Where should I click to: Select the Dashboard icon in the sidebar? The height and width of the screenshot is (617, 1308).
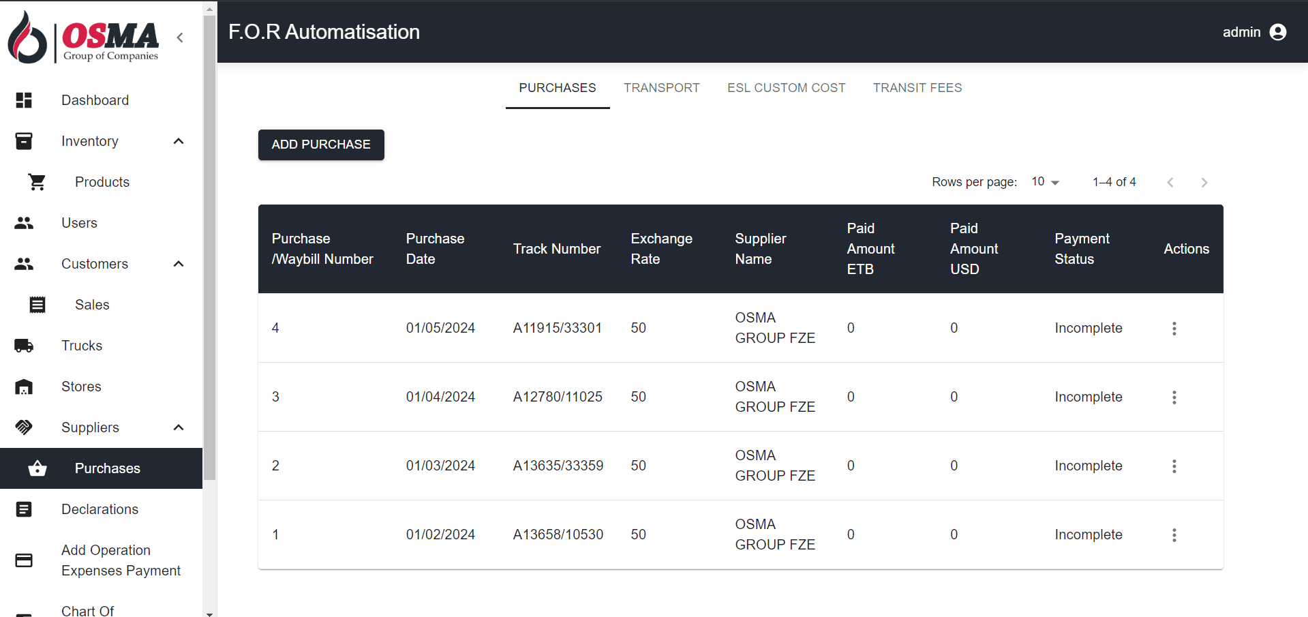[24, 100]
